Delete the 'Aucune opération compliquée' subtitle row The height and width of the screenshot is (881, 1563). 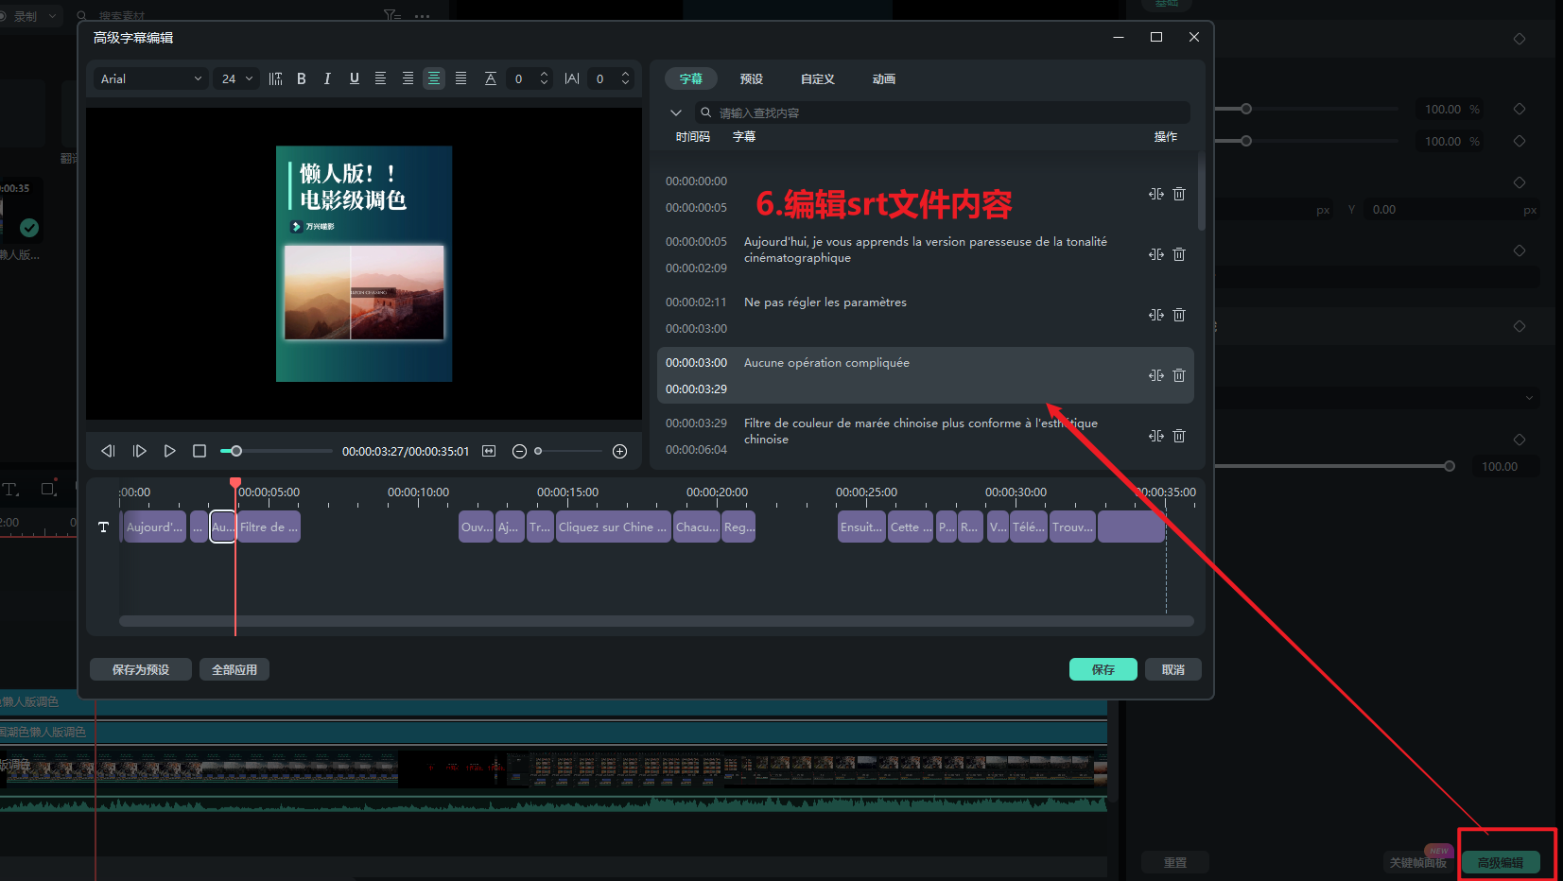click(x=1179, y=375)
